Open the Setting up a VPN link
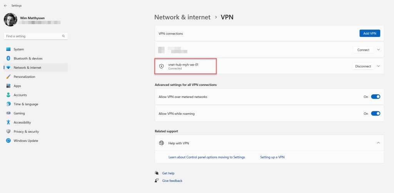Screen dimensions: 394x193 [x=272, y=157]
